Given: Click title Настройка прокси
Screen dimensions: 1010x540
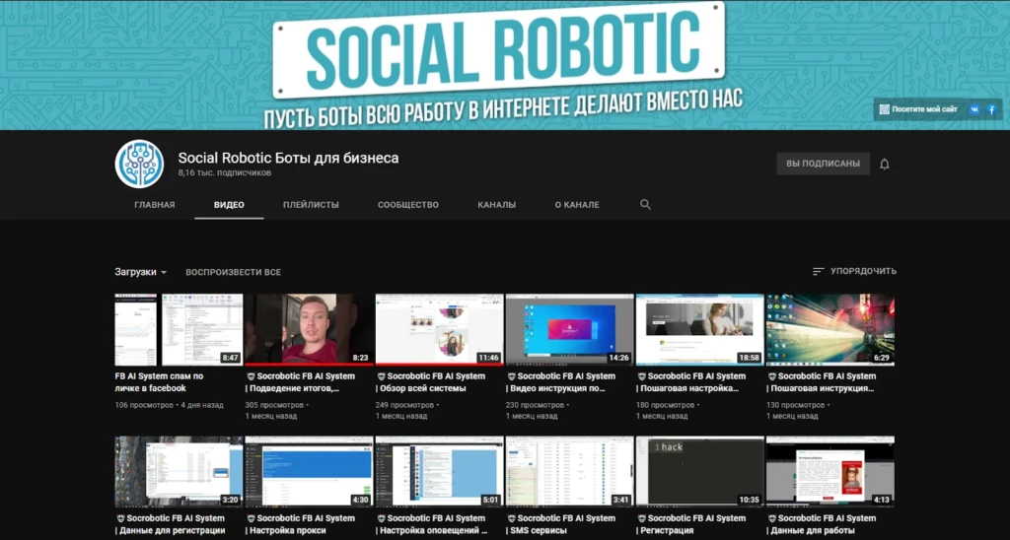Looking at the screenshot, I should click(300, 524).
